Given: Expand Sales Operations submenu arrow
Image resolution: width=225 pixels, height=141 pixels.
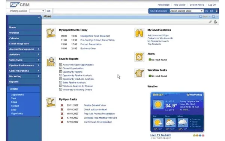Looking at the screenshot, I should tap(39, 71).
